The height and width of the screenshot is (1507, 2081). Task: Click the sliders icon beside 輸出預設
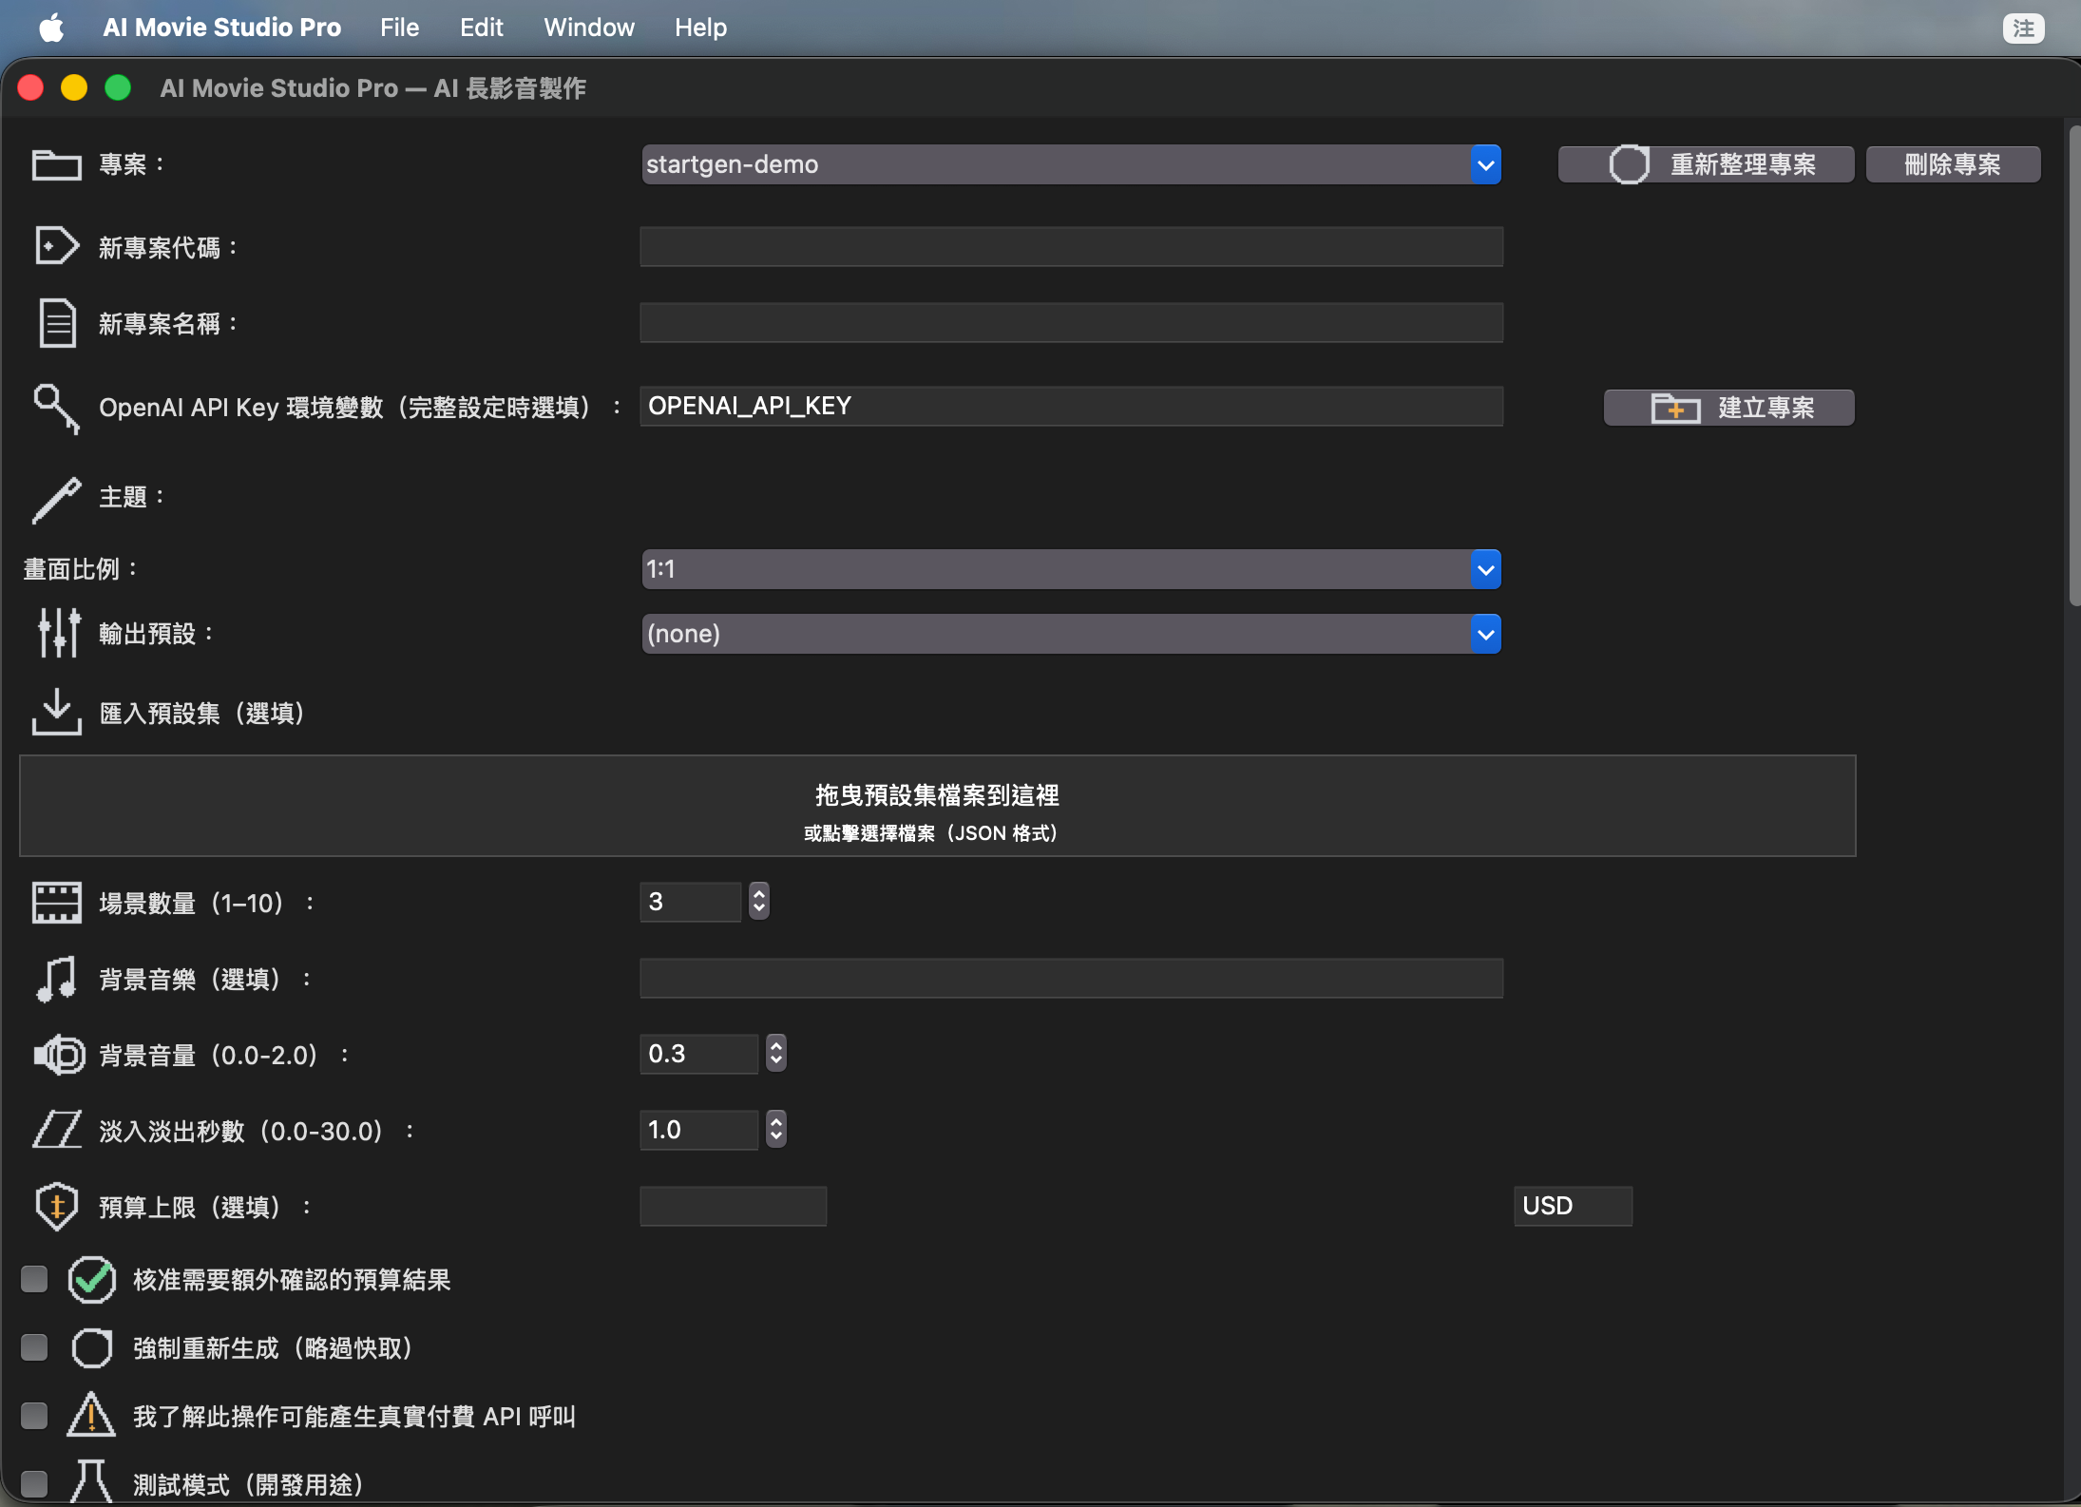[59, 633]
